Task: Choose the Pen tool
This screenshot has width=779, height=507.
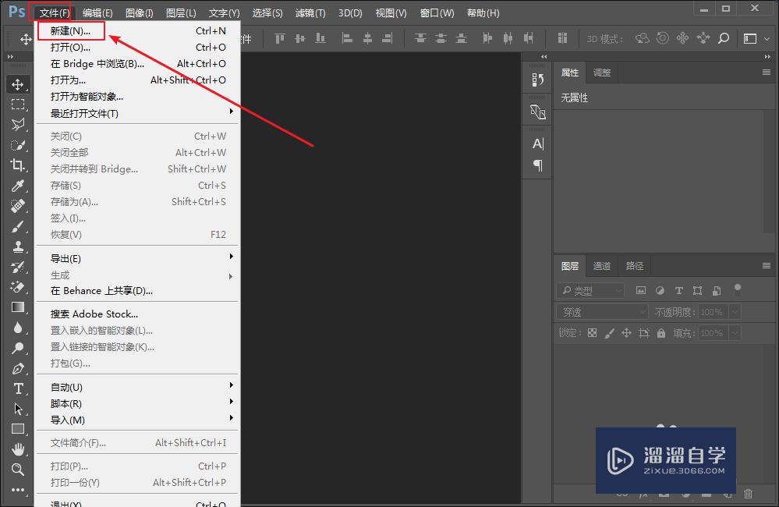Action: 17,368
